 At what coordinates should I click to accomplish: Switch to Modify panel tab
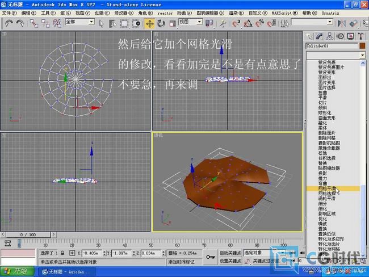pos(320,36)
